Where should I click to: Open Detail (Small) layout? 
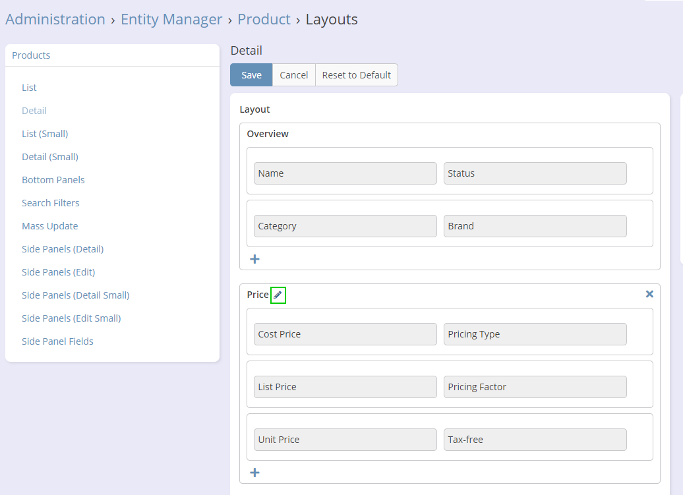[50, 157]
